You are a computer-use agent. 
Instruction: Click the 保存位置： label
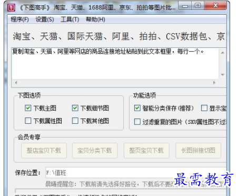28,173
